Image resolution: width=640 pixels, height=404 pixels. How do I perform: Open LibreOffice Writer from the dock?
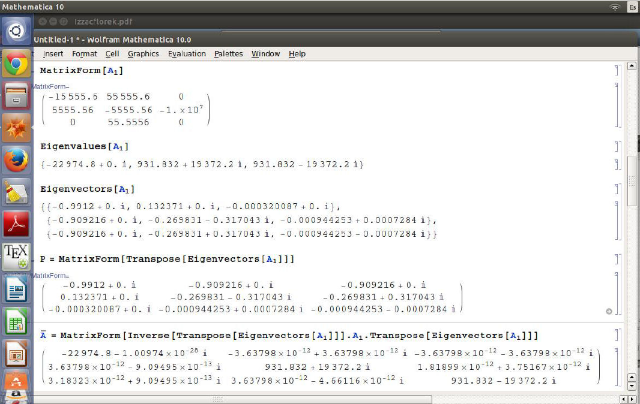pyautogui.click(x=16, y=290)
